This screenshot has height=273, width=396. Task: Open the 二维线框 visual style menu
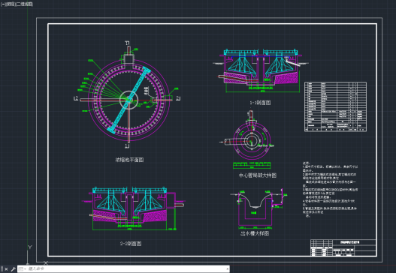click(24, 4)
